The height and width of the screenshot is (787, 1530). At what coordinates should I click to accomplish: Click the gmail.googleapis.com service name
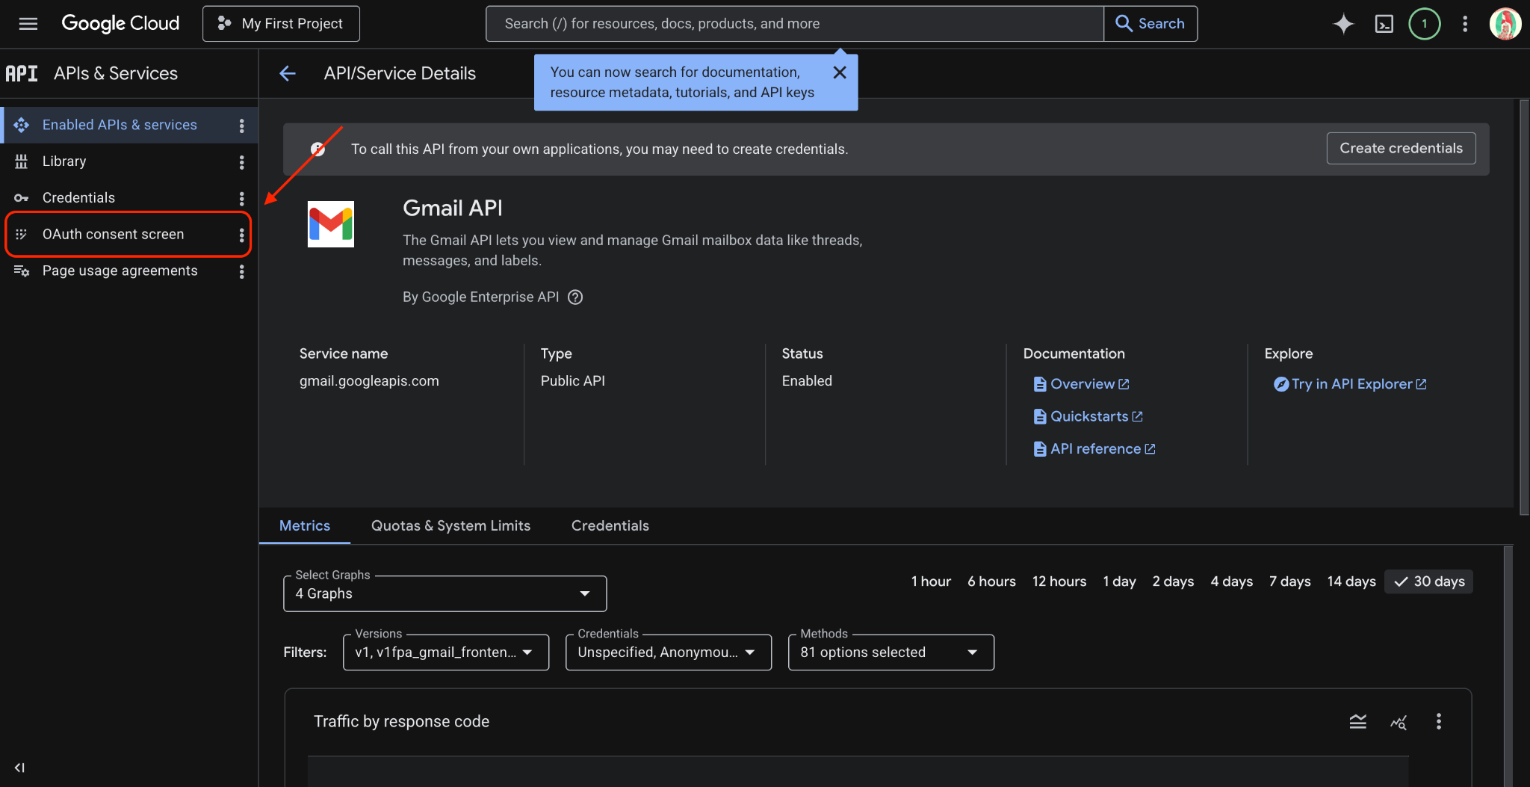pos(369,381)
